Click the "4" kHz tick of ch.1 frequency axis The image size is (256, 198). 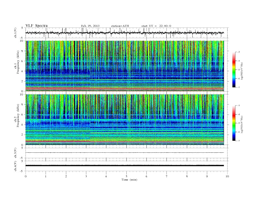tap(22, 71)
